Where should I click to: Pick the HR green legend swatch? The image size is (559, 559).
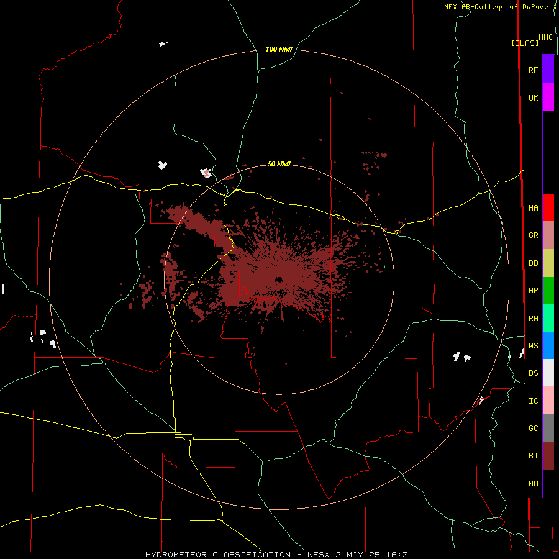click(548, 291)
